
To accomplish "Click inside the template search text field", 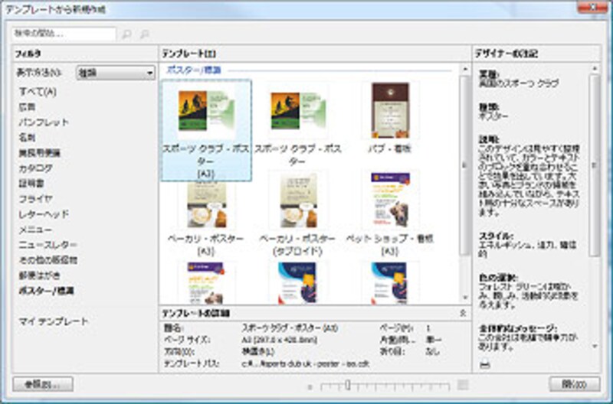I will click(64, 34).
